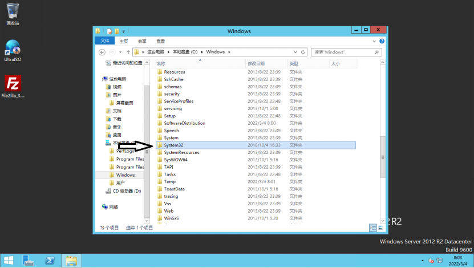Open the 文件 File menu
Image resolution: width=474 pixels, height=268 pixels.
point(105,41)
